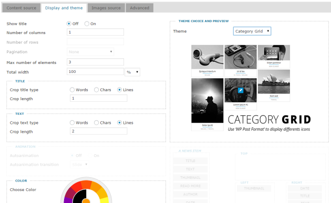Select Lines for Crop title type
This screenshot has width=331, height=203.
coord(119,90)
